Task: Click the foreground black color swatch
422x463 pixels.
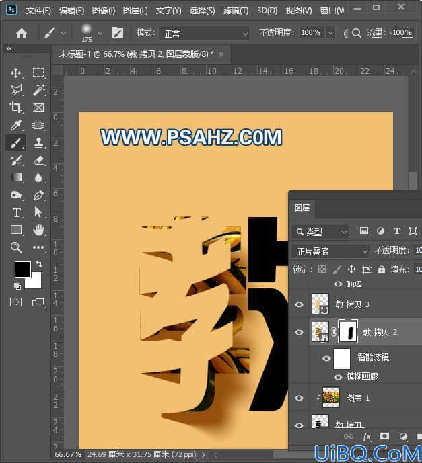Action: [23, 269]
